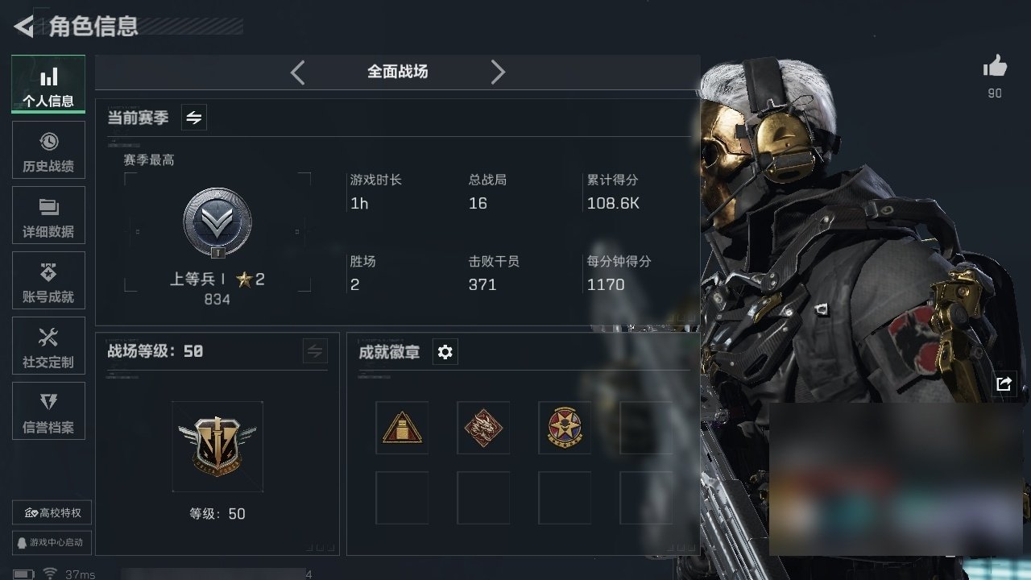Tap the thumbs-up like icon
The width and height of the screenshot is (1031, 580).
pyautogui.click(x=995, y=66)
